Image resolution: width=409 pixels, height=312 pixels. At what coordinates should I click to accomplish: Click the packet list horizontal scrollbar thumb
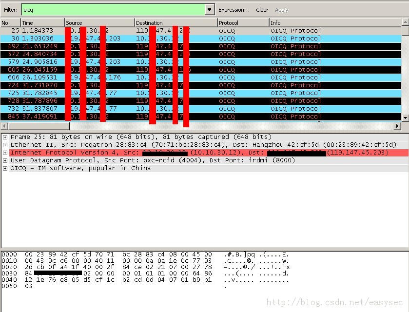(x=39, y=126)
